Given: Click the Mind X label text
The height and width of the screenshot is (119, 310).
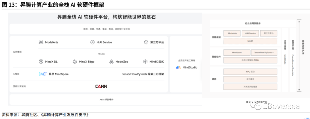Looking at the screenshot, I should coord(101,54).
